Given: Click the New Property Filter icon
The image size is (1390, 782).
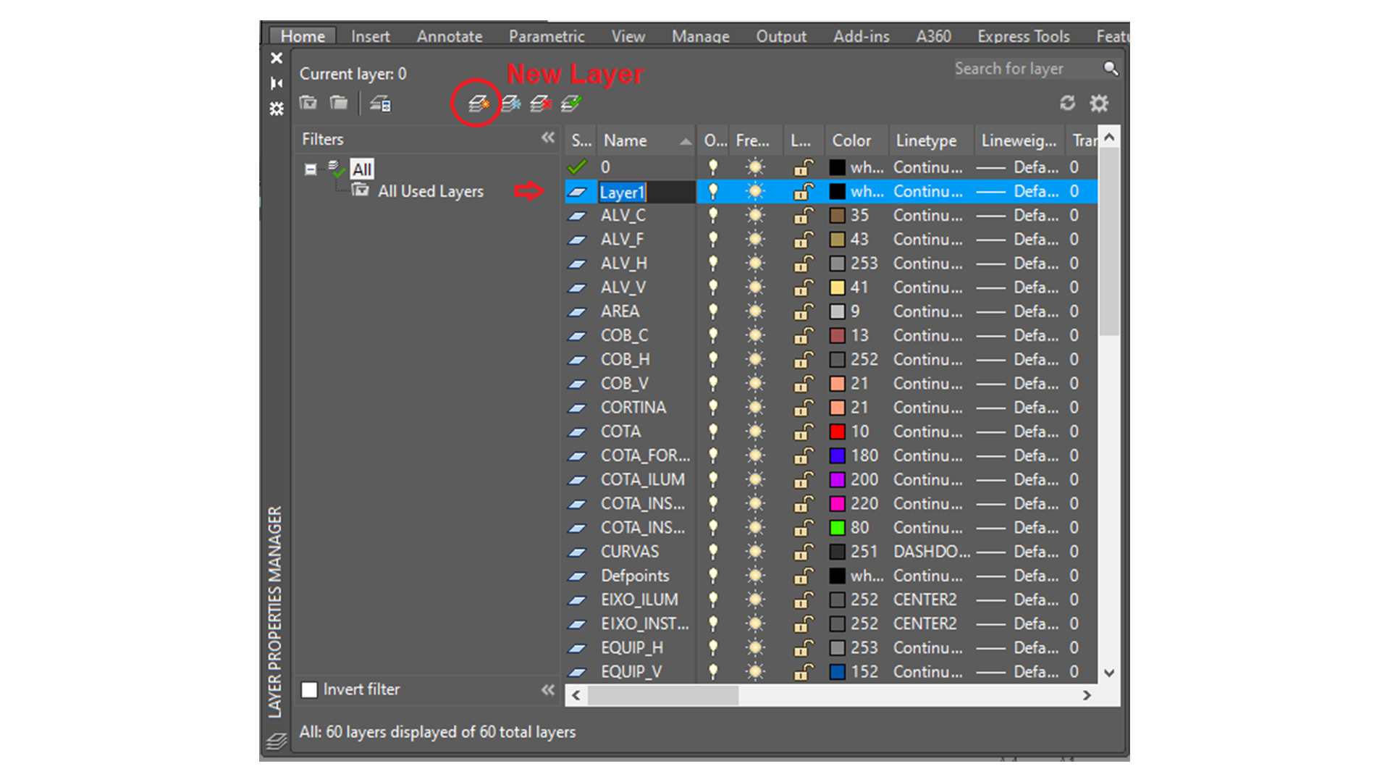Looking at the screenshot, I should click(x=308, y=103).
